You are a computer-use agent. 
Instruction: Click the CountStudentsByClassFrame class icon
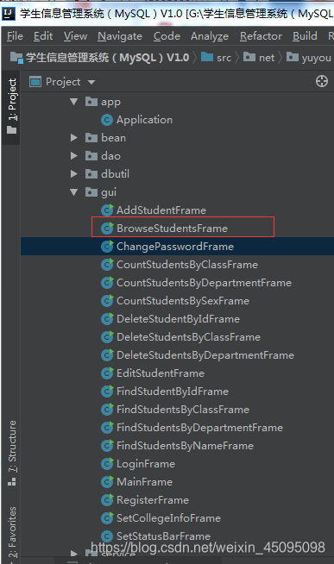click(107, 265)
